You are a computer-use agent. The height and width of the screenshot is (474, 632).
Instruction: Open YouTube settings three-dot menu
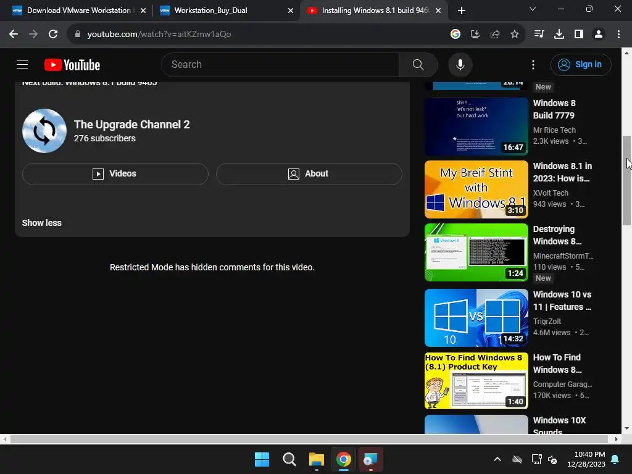click(533, 64)
